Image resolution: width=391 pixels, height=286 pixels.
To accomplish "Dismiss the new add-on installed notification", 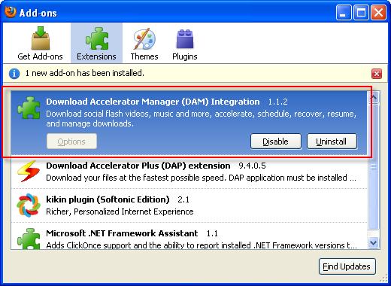I will [x=377, y=74].
